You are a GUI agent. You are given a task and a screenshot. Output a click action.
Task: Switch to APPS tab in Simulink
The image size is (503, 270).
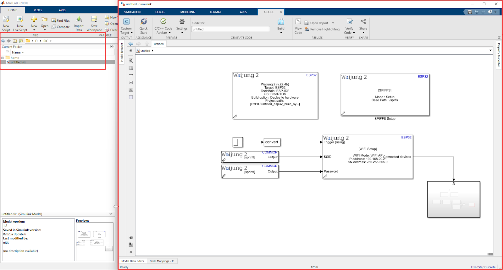click(243, 12)
